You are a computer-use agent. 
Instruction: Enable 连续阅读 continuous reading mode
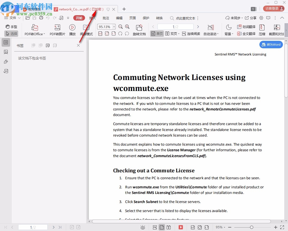tap(191, 34)
